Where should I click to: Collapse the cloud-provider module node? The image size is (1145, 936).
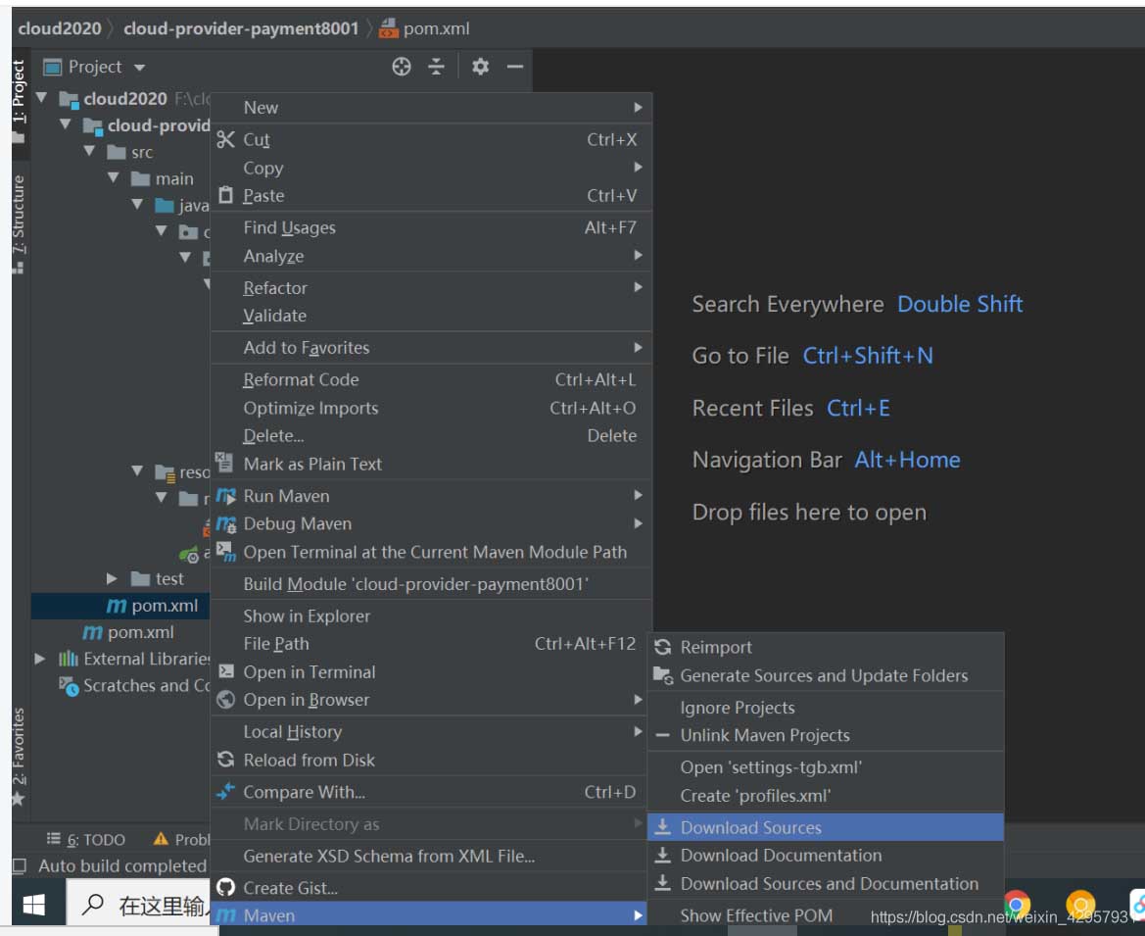tap(66, 124)
